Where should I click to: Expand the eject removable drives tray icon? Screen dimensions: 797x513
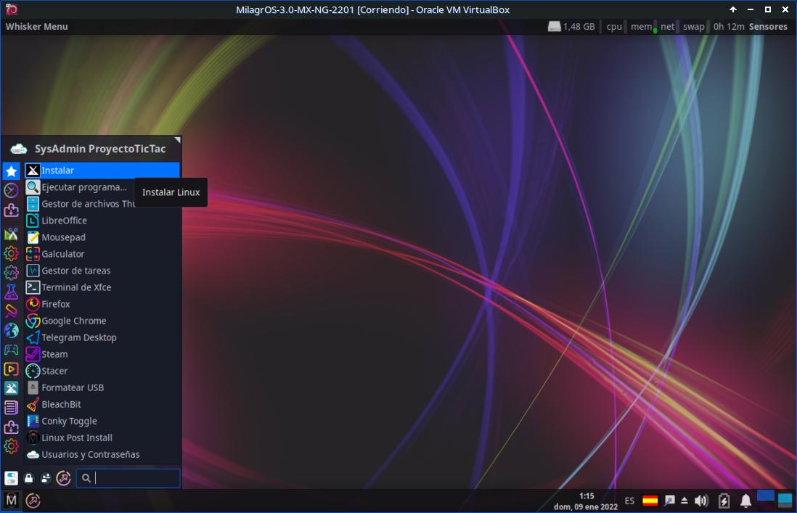[x=684, y=501]
